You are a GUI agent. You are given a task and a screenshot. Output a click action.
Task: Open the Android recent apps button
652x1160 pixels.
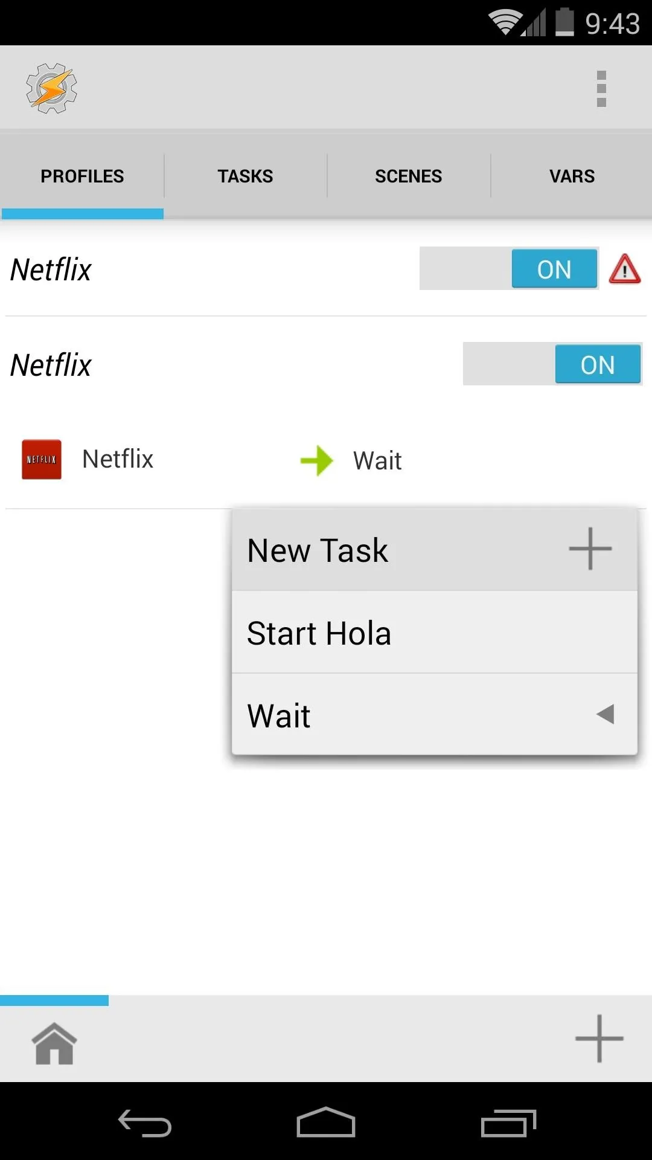point(508,1123)
